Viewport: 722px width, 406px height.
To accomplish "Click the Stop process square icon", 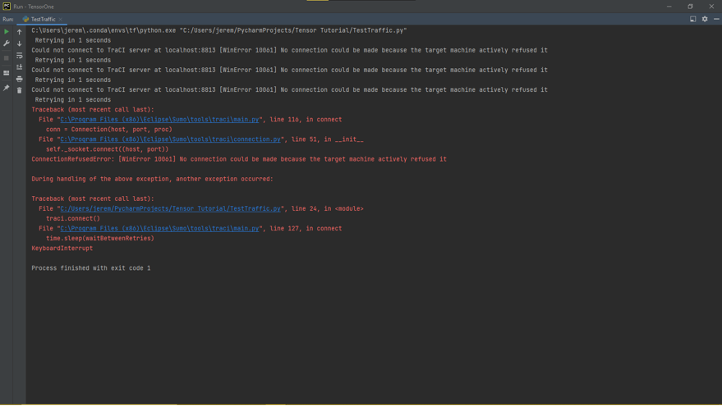I will click(7, 57).
